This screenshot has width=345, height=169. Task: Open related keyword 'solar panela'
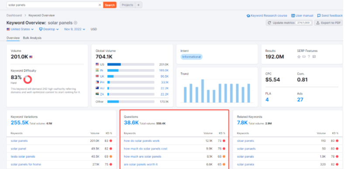point(245,164)
